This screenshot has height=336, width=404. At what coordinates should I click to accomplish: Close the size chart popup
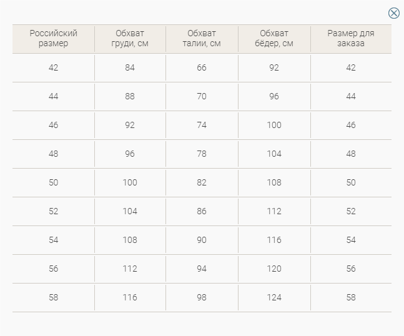[x=393, y=13]
